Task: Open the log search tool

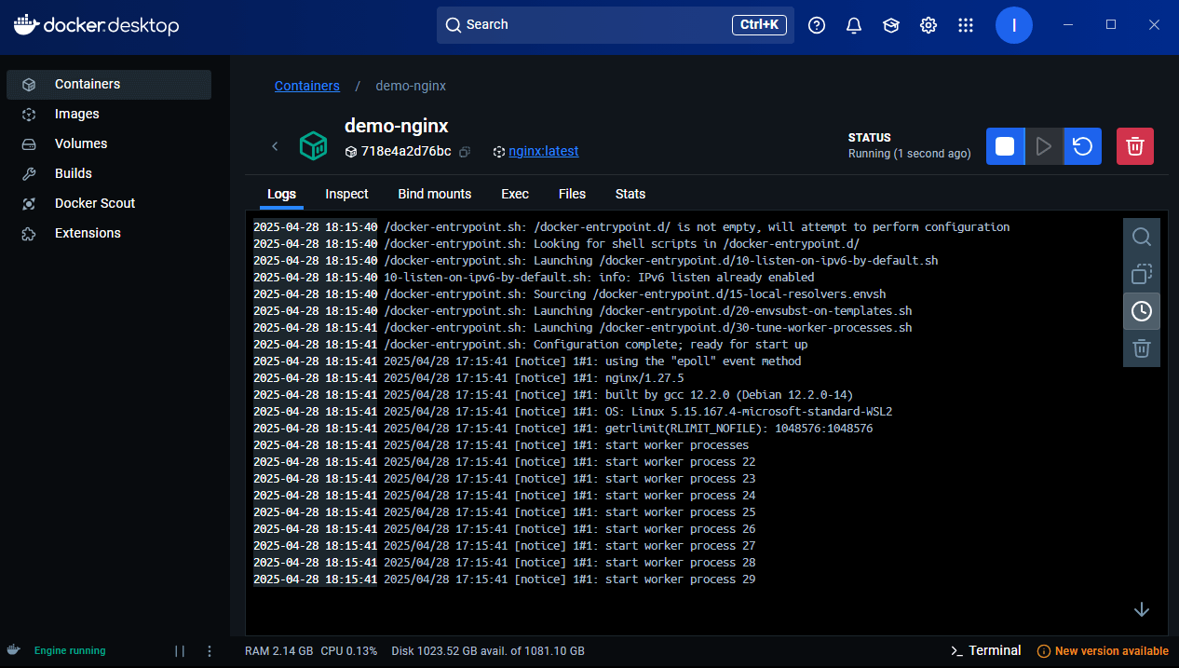Action: tap(1142, 237)
